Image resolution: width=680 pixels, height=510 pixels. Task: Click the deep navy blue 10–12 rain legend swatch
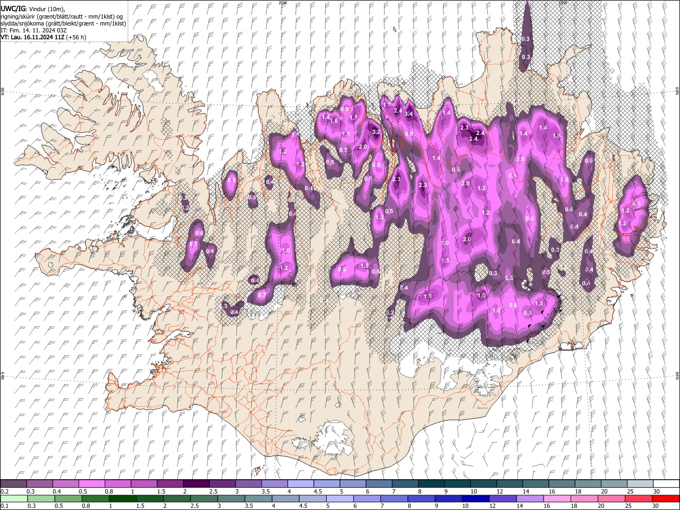click(x=476, y=498)
